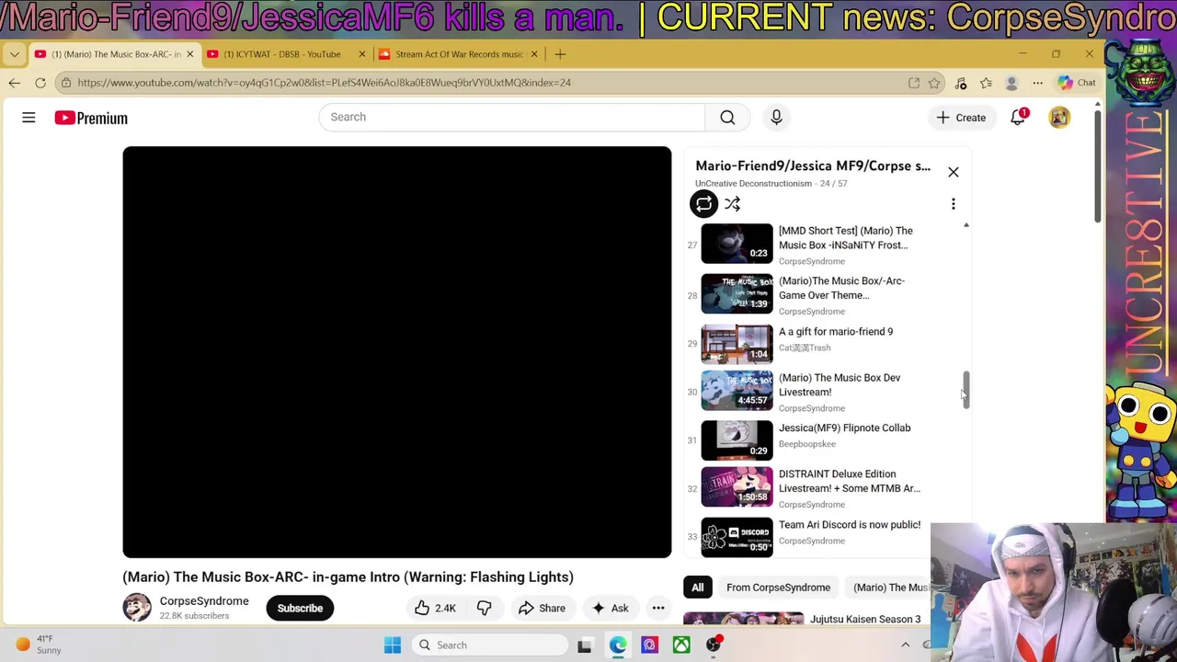Open the CorpseSyndrome channel name link
1177x662 pixels.
204,601
